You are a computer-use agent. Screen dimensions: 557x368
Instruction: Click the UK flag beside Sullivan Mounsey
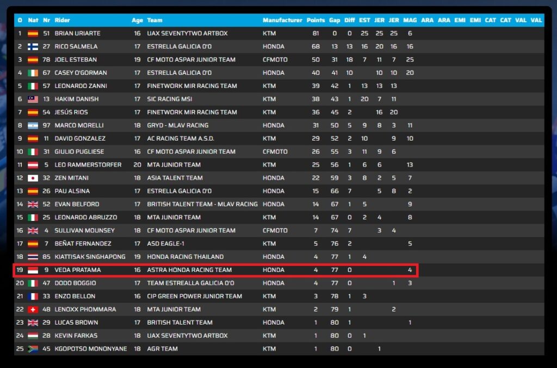(x=33, y=230)
